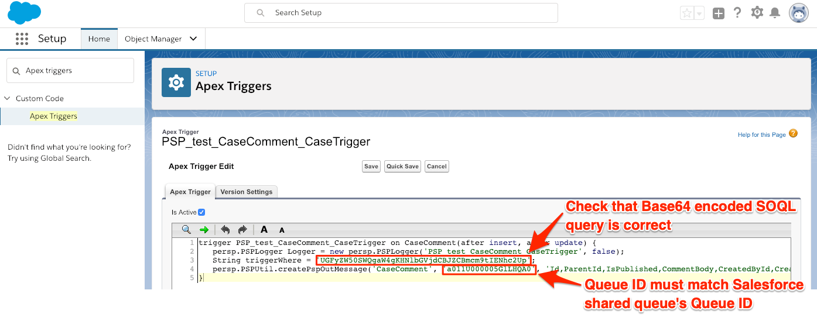817x335 pixels.
Task: Click the Cancel button
Action: click(437, 166)
